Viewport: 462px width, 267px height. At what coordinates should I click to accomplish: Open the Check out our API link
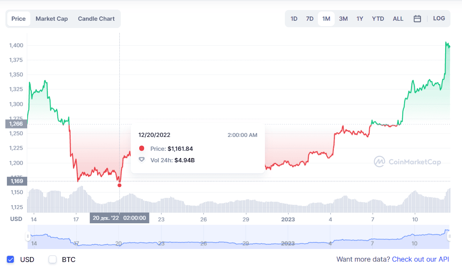(420, 259)
